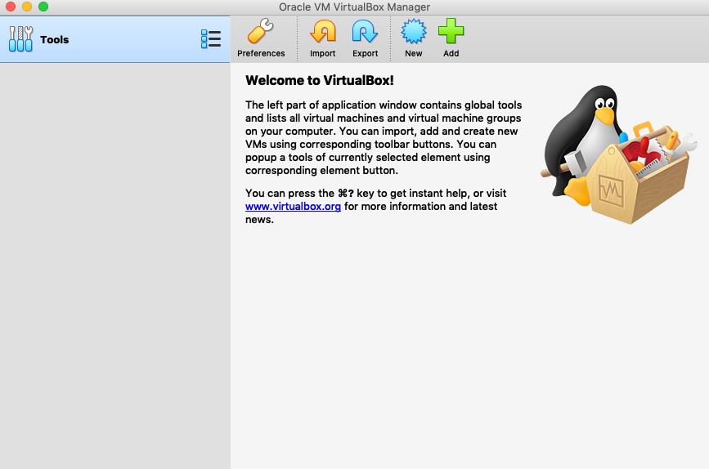Create a new VM with New icon
Viewport: 709px width, 469px height.
[413, 32]
